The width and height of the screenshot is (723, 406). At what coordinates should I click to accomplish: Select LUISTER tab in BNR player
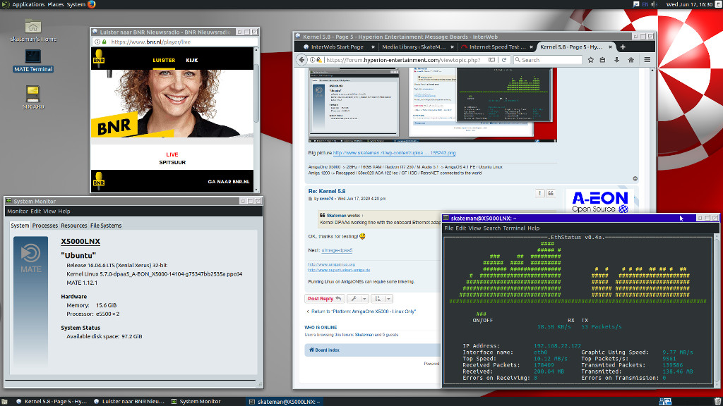tap(164, 61)
